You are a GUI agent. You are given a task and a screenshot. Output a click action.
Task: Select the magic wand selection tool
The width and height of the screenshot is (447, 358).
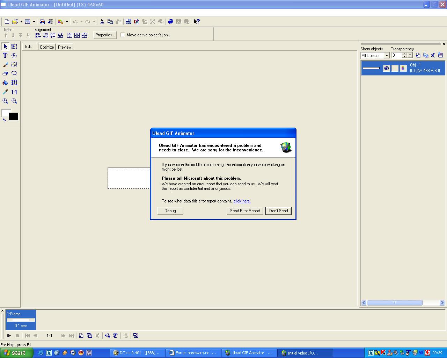tap(14, 65)
